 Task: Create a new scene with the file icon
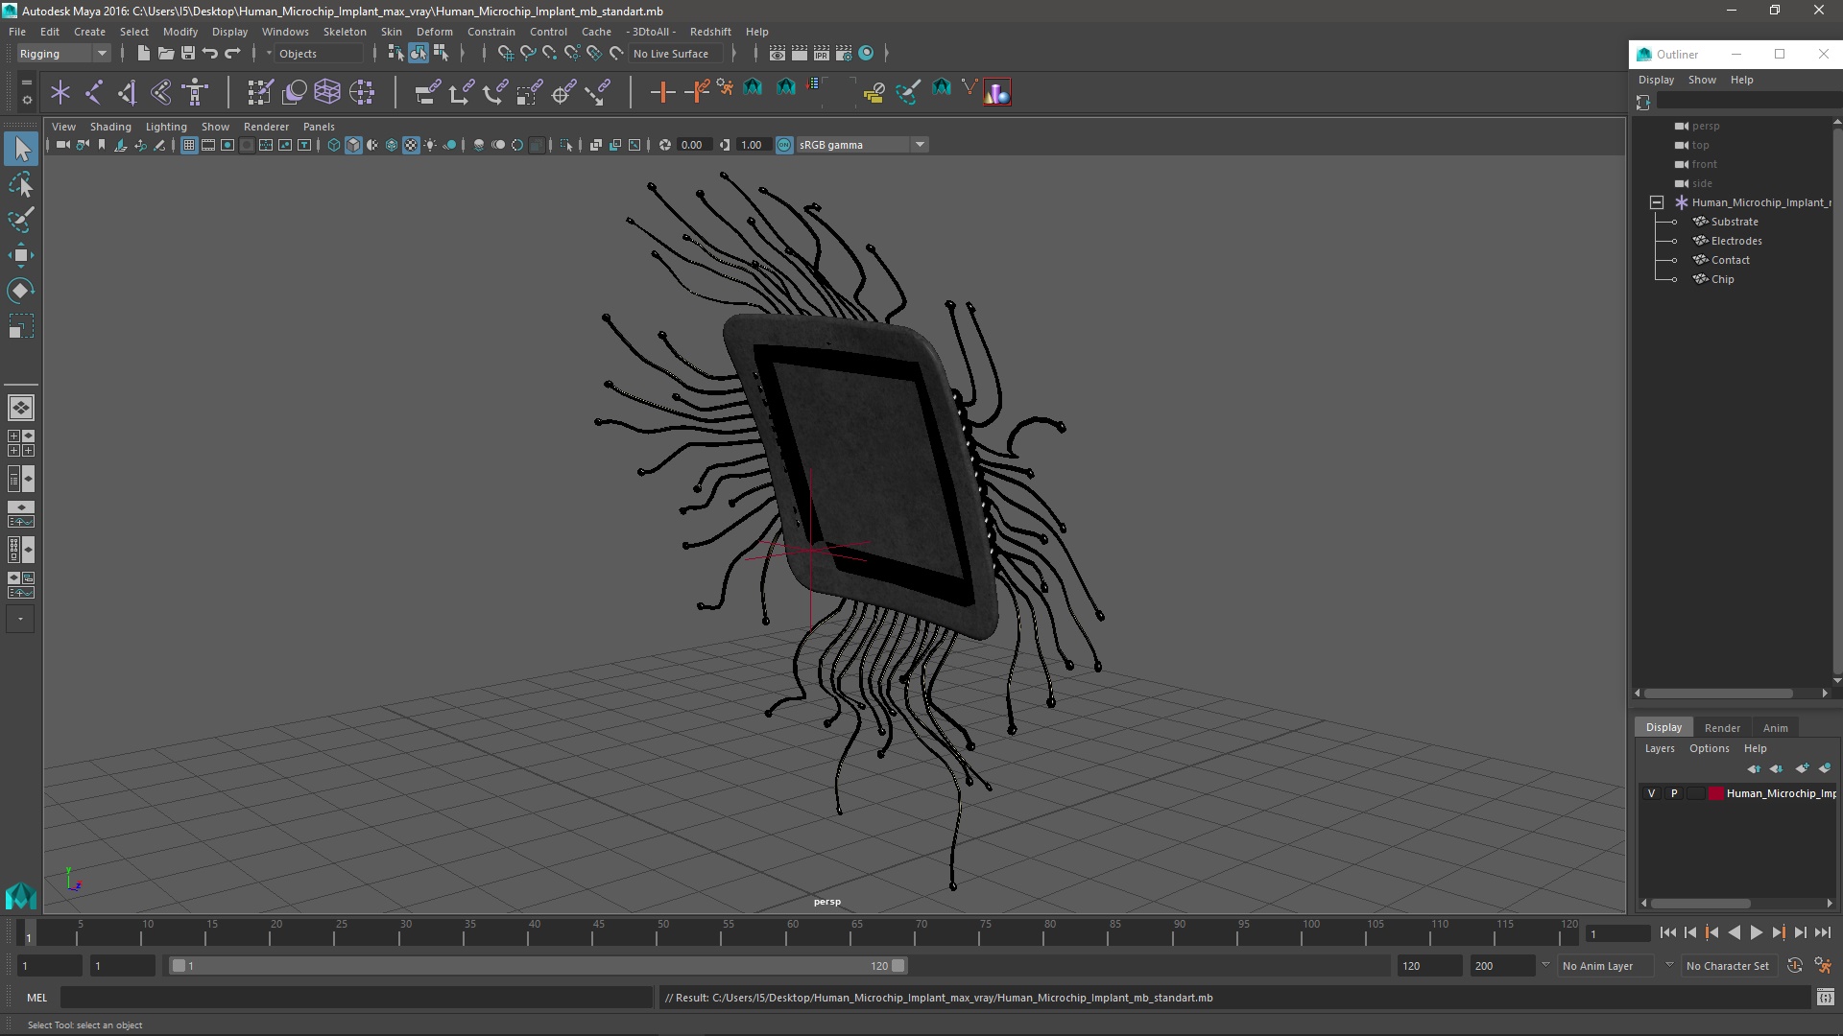tap(143, 54)
